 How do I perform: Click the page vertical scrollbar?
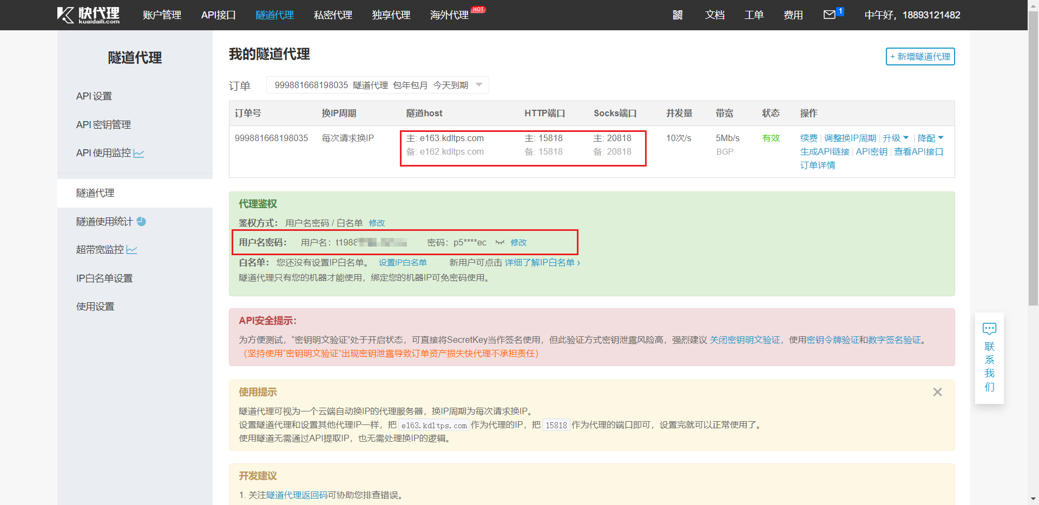tap(1033, 162)
